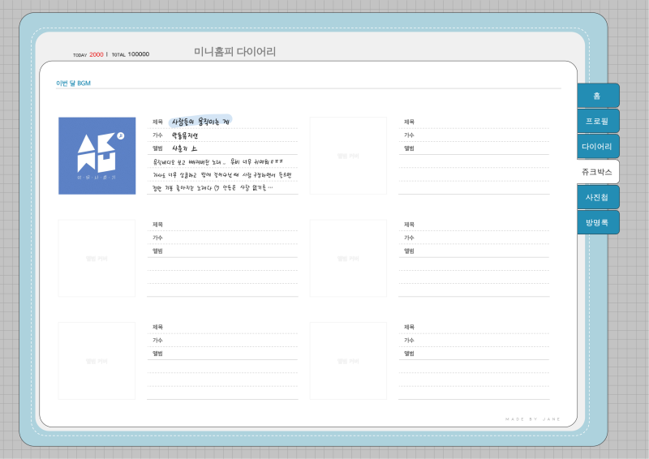Image resolution: width=649 pixels, height=459 pixels.
Task: Click the MADE BY JANE credit
Action: click(533, 419)
